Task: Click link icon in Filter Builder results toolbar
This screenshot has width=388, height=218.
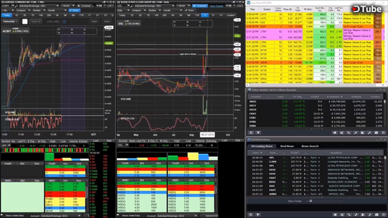Action: click(x=349, y=133)
